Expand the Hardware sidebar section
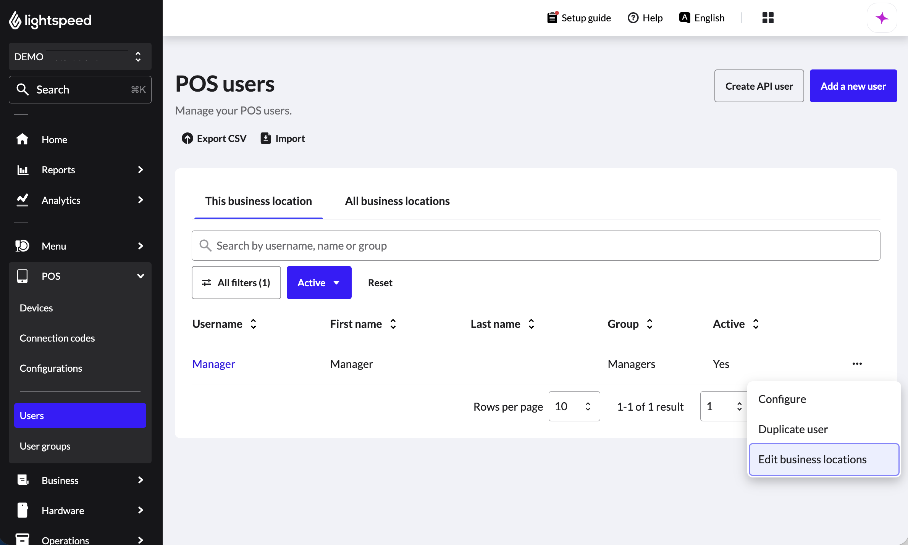908x545 pixels. 80,510
